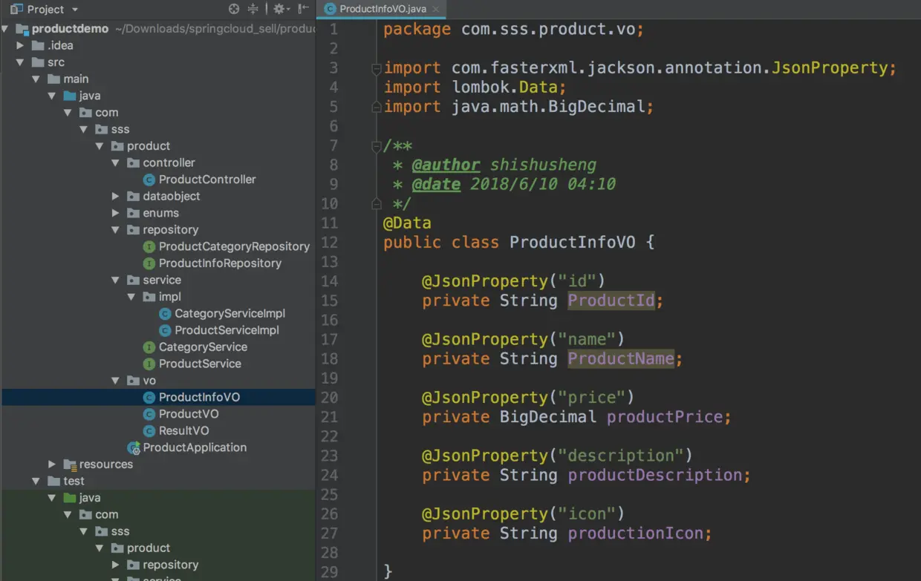Click the fold end marker at line 5
Viewport: 921px width, 581px height.
377,107
